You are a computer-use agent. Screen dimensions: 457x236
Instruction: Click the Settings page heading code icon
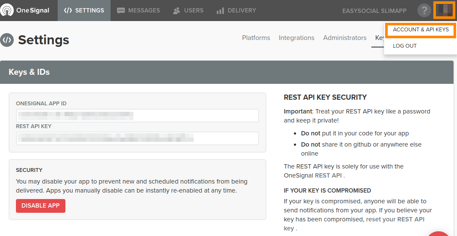7,40
